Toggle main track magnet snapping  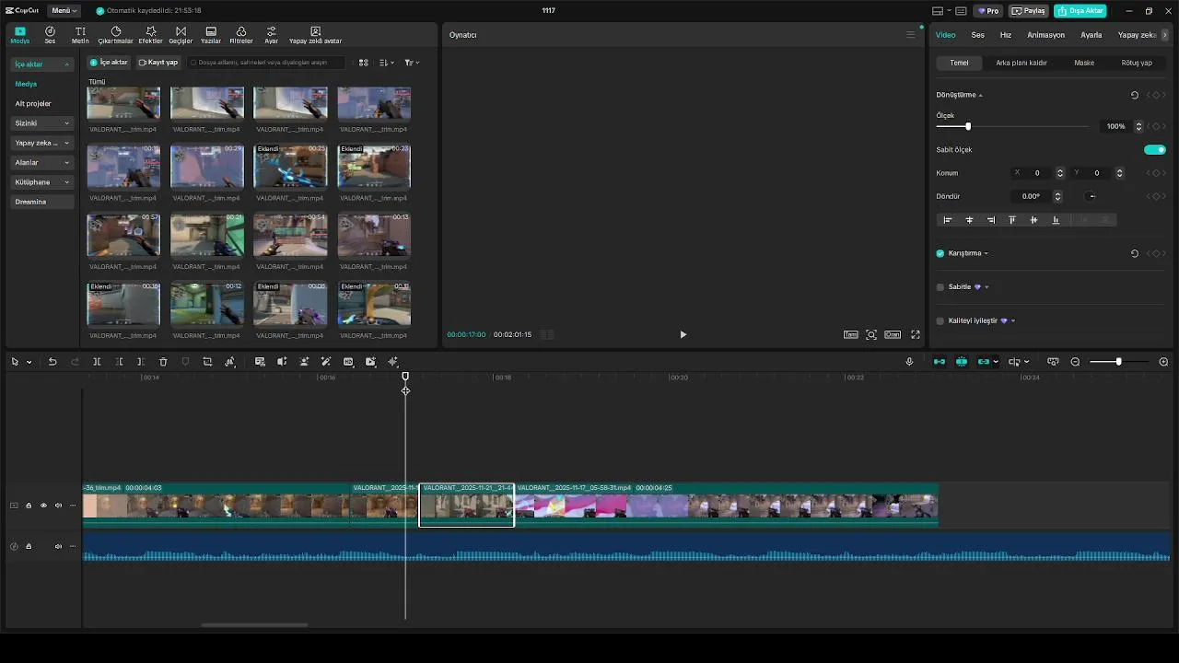[940, 362]
